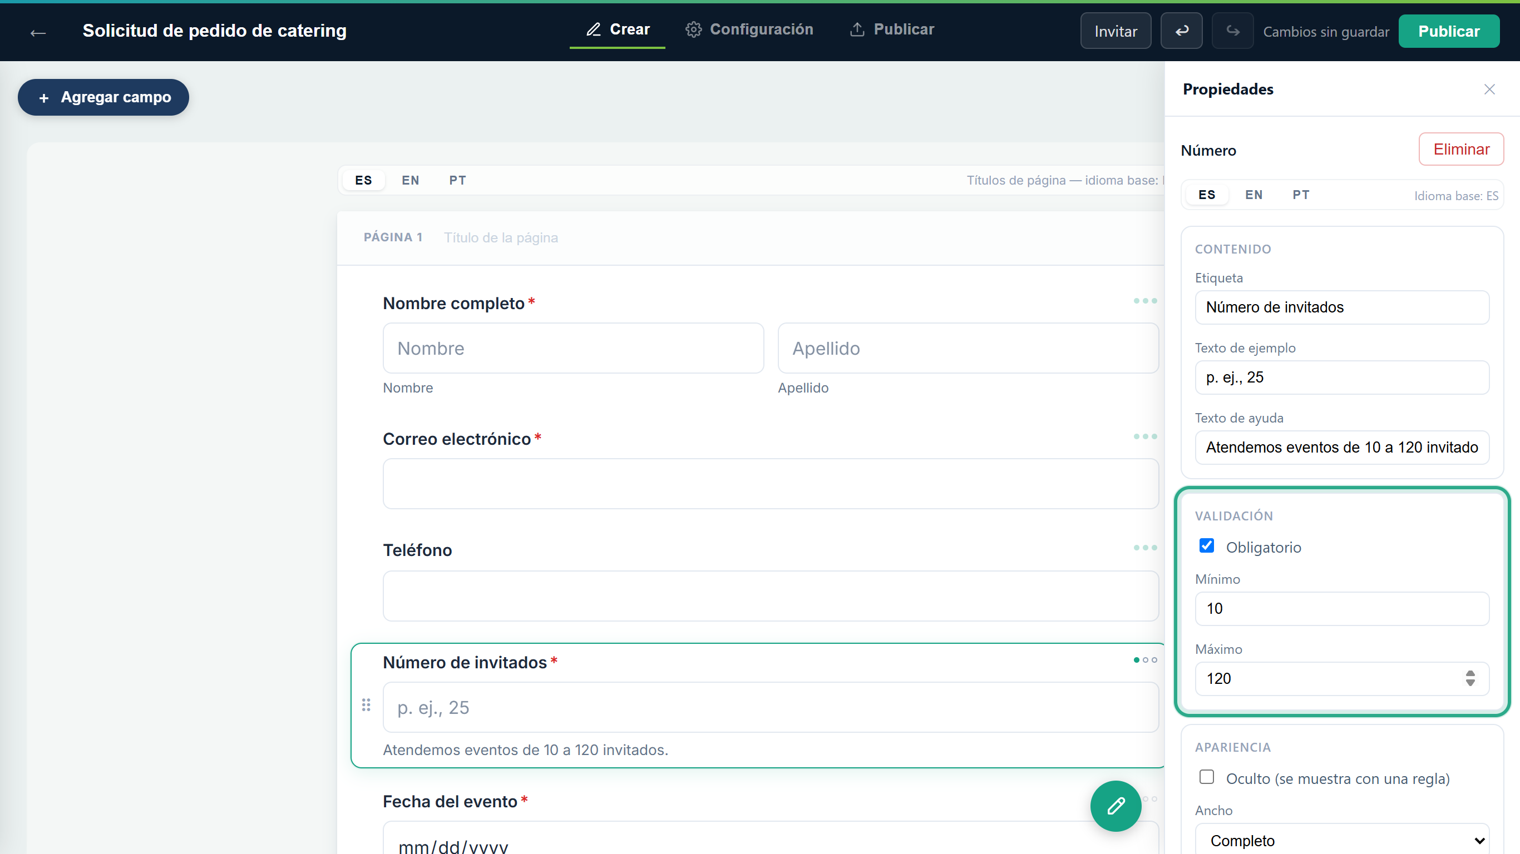Screen dimensions: 1520x854
Task: Click the back arrow beside form title
Action: (x=38, y=32)
